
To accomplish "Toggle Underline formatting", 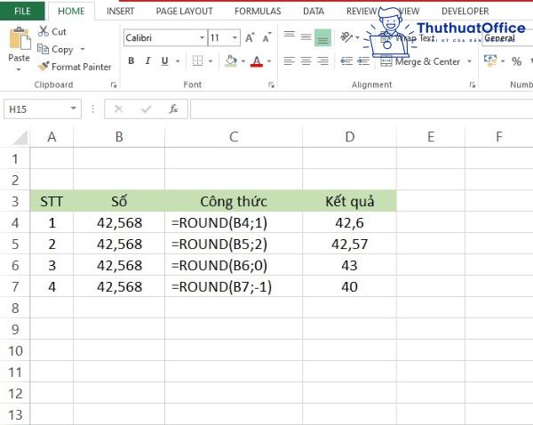I will 165,61.
